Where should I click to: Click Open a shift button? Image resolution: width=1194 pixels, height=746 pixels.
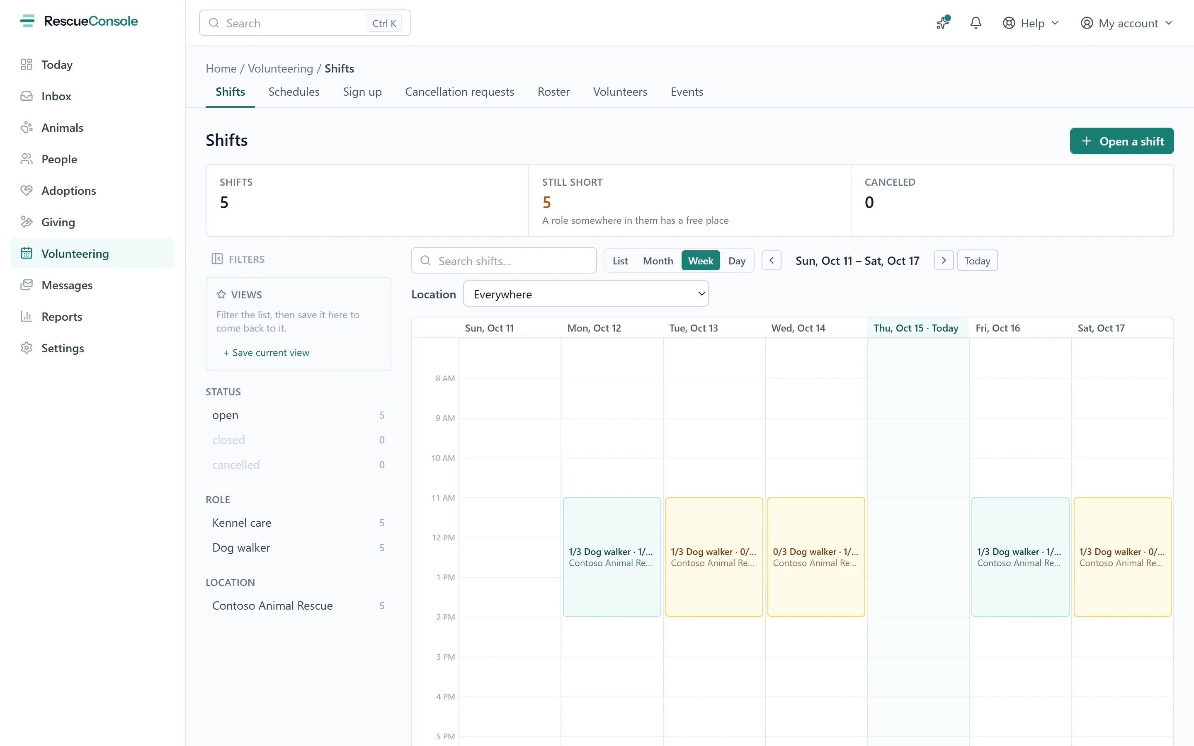point(1121,141)
